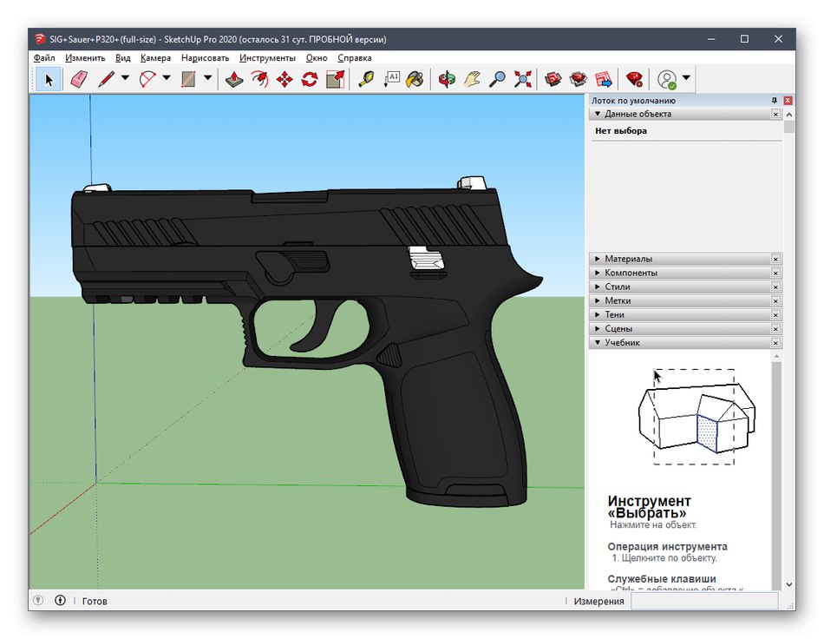The width and height of the screenshot is (824, 639).
Task: Open the Extension Warehouse icon
Action: click(x=578, y=79)
